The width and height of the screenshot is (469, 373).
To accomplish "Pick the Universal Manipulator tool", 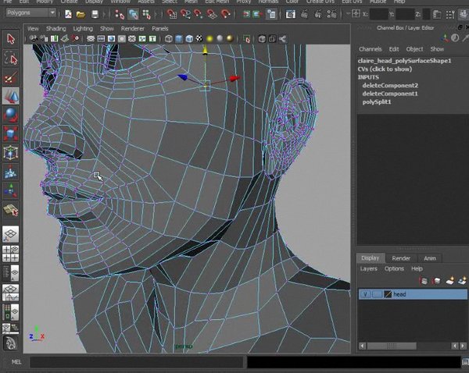I will 11,153.
